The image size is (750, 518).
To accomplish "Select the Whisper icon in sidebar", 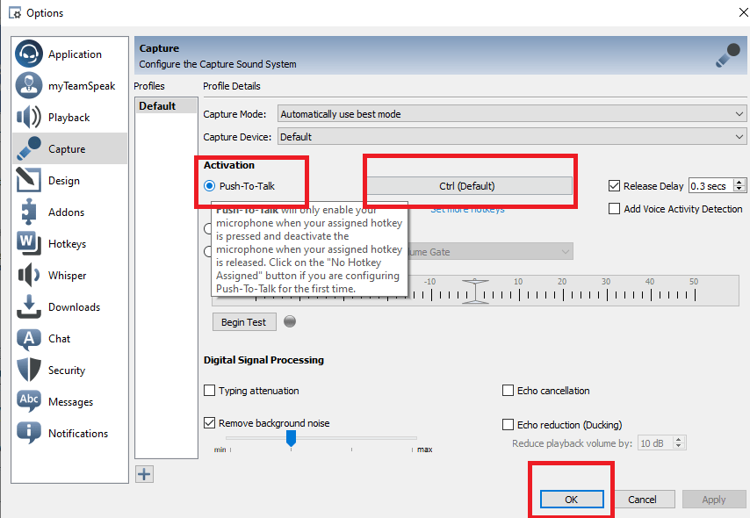I will coord(29,276).
